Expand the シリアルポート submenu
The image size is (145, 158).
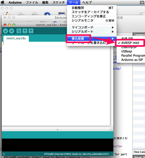(92, 32)
